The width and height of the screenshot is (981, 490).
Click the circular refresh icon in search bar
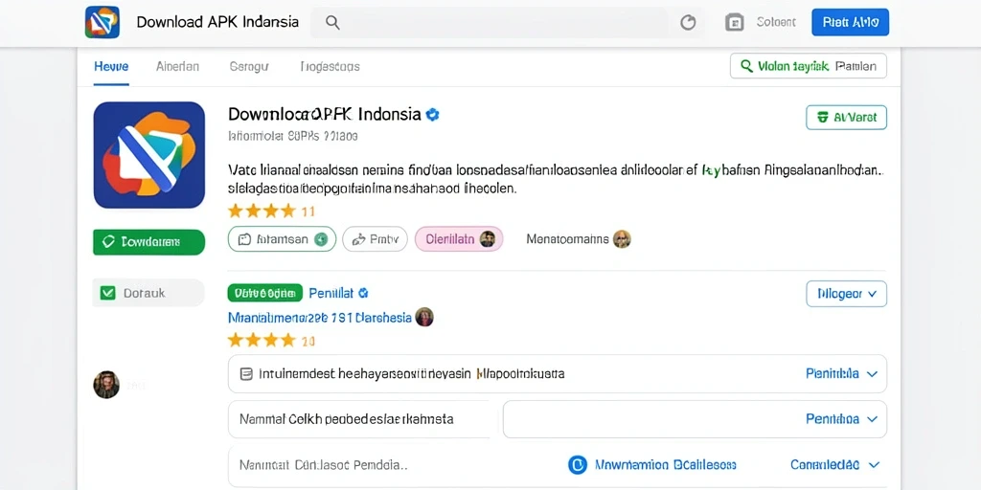coord(688,23)
